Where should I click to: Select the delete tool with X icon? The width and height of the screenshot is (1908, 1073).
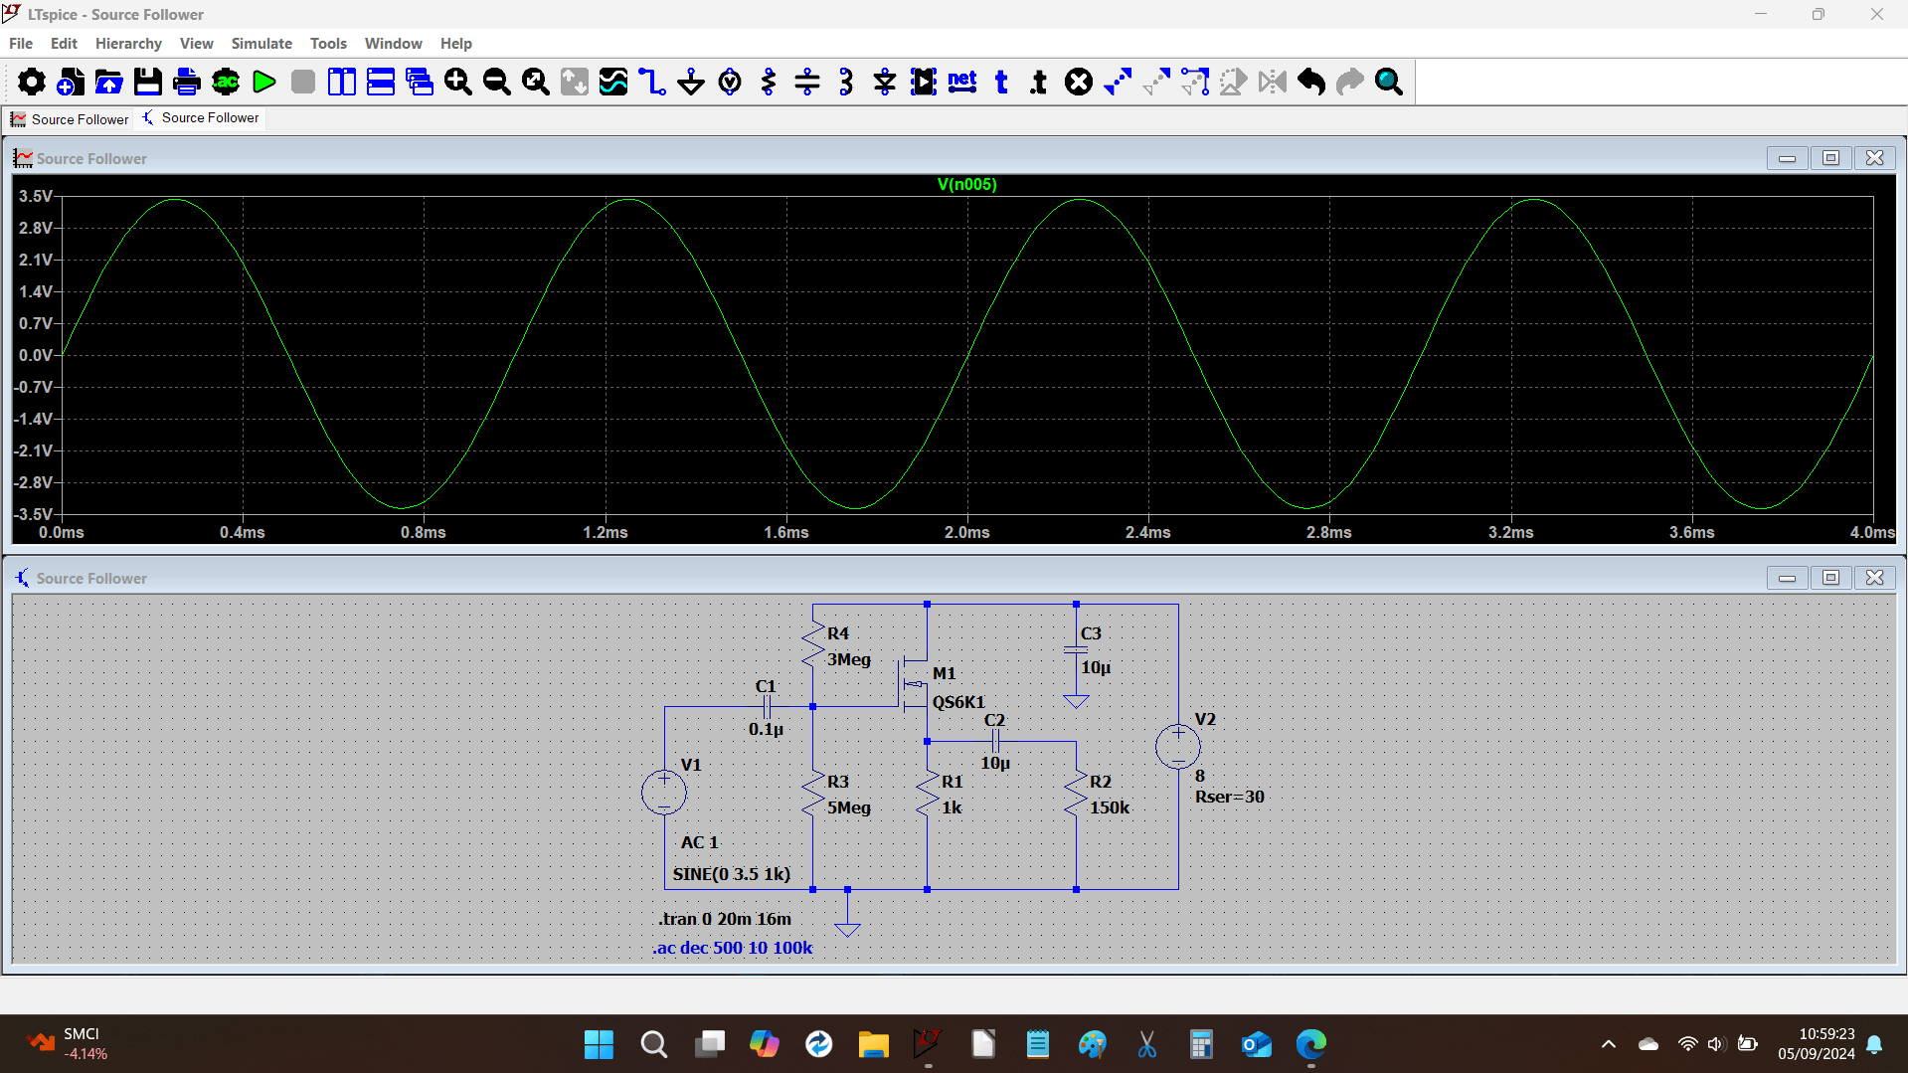1079,82
